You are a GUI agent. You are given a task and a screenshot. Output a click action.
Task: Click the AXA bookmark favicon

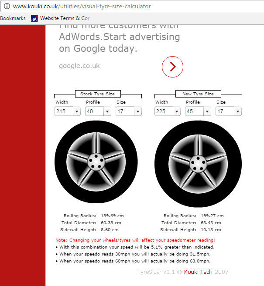click(34, 18)
